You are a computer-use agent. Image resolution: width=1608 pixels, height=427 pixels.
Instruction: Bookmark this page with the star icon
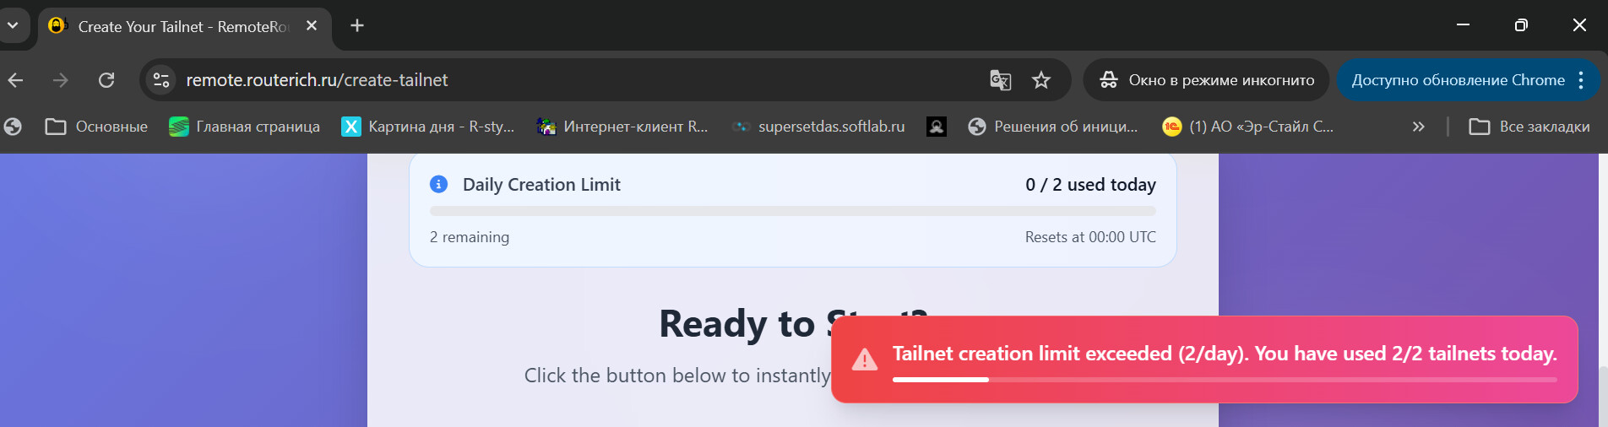(x=1041, y=80)
